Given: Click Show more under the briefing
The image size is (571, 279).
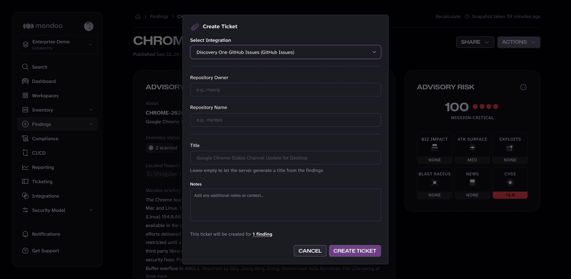Looking at the screenshot, I should 156,276.
